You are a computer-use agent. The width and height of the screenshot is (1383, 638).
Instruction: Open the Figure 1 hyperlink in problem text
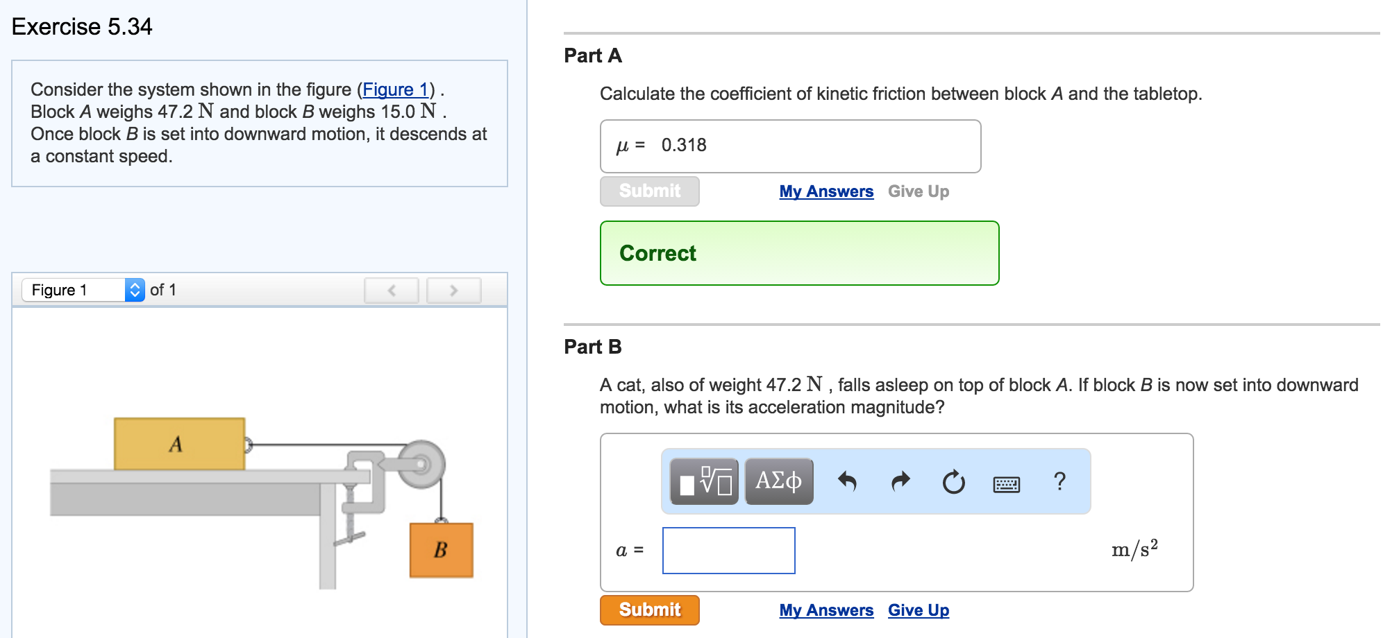394,89
